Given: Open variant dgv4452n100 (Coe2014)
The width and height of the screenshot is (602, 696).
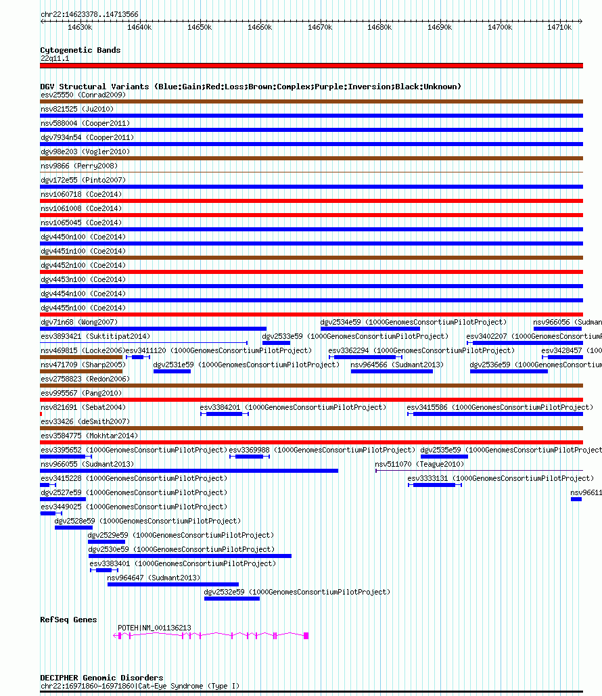Looking at the screenshot, I should (x=83, y=265).
